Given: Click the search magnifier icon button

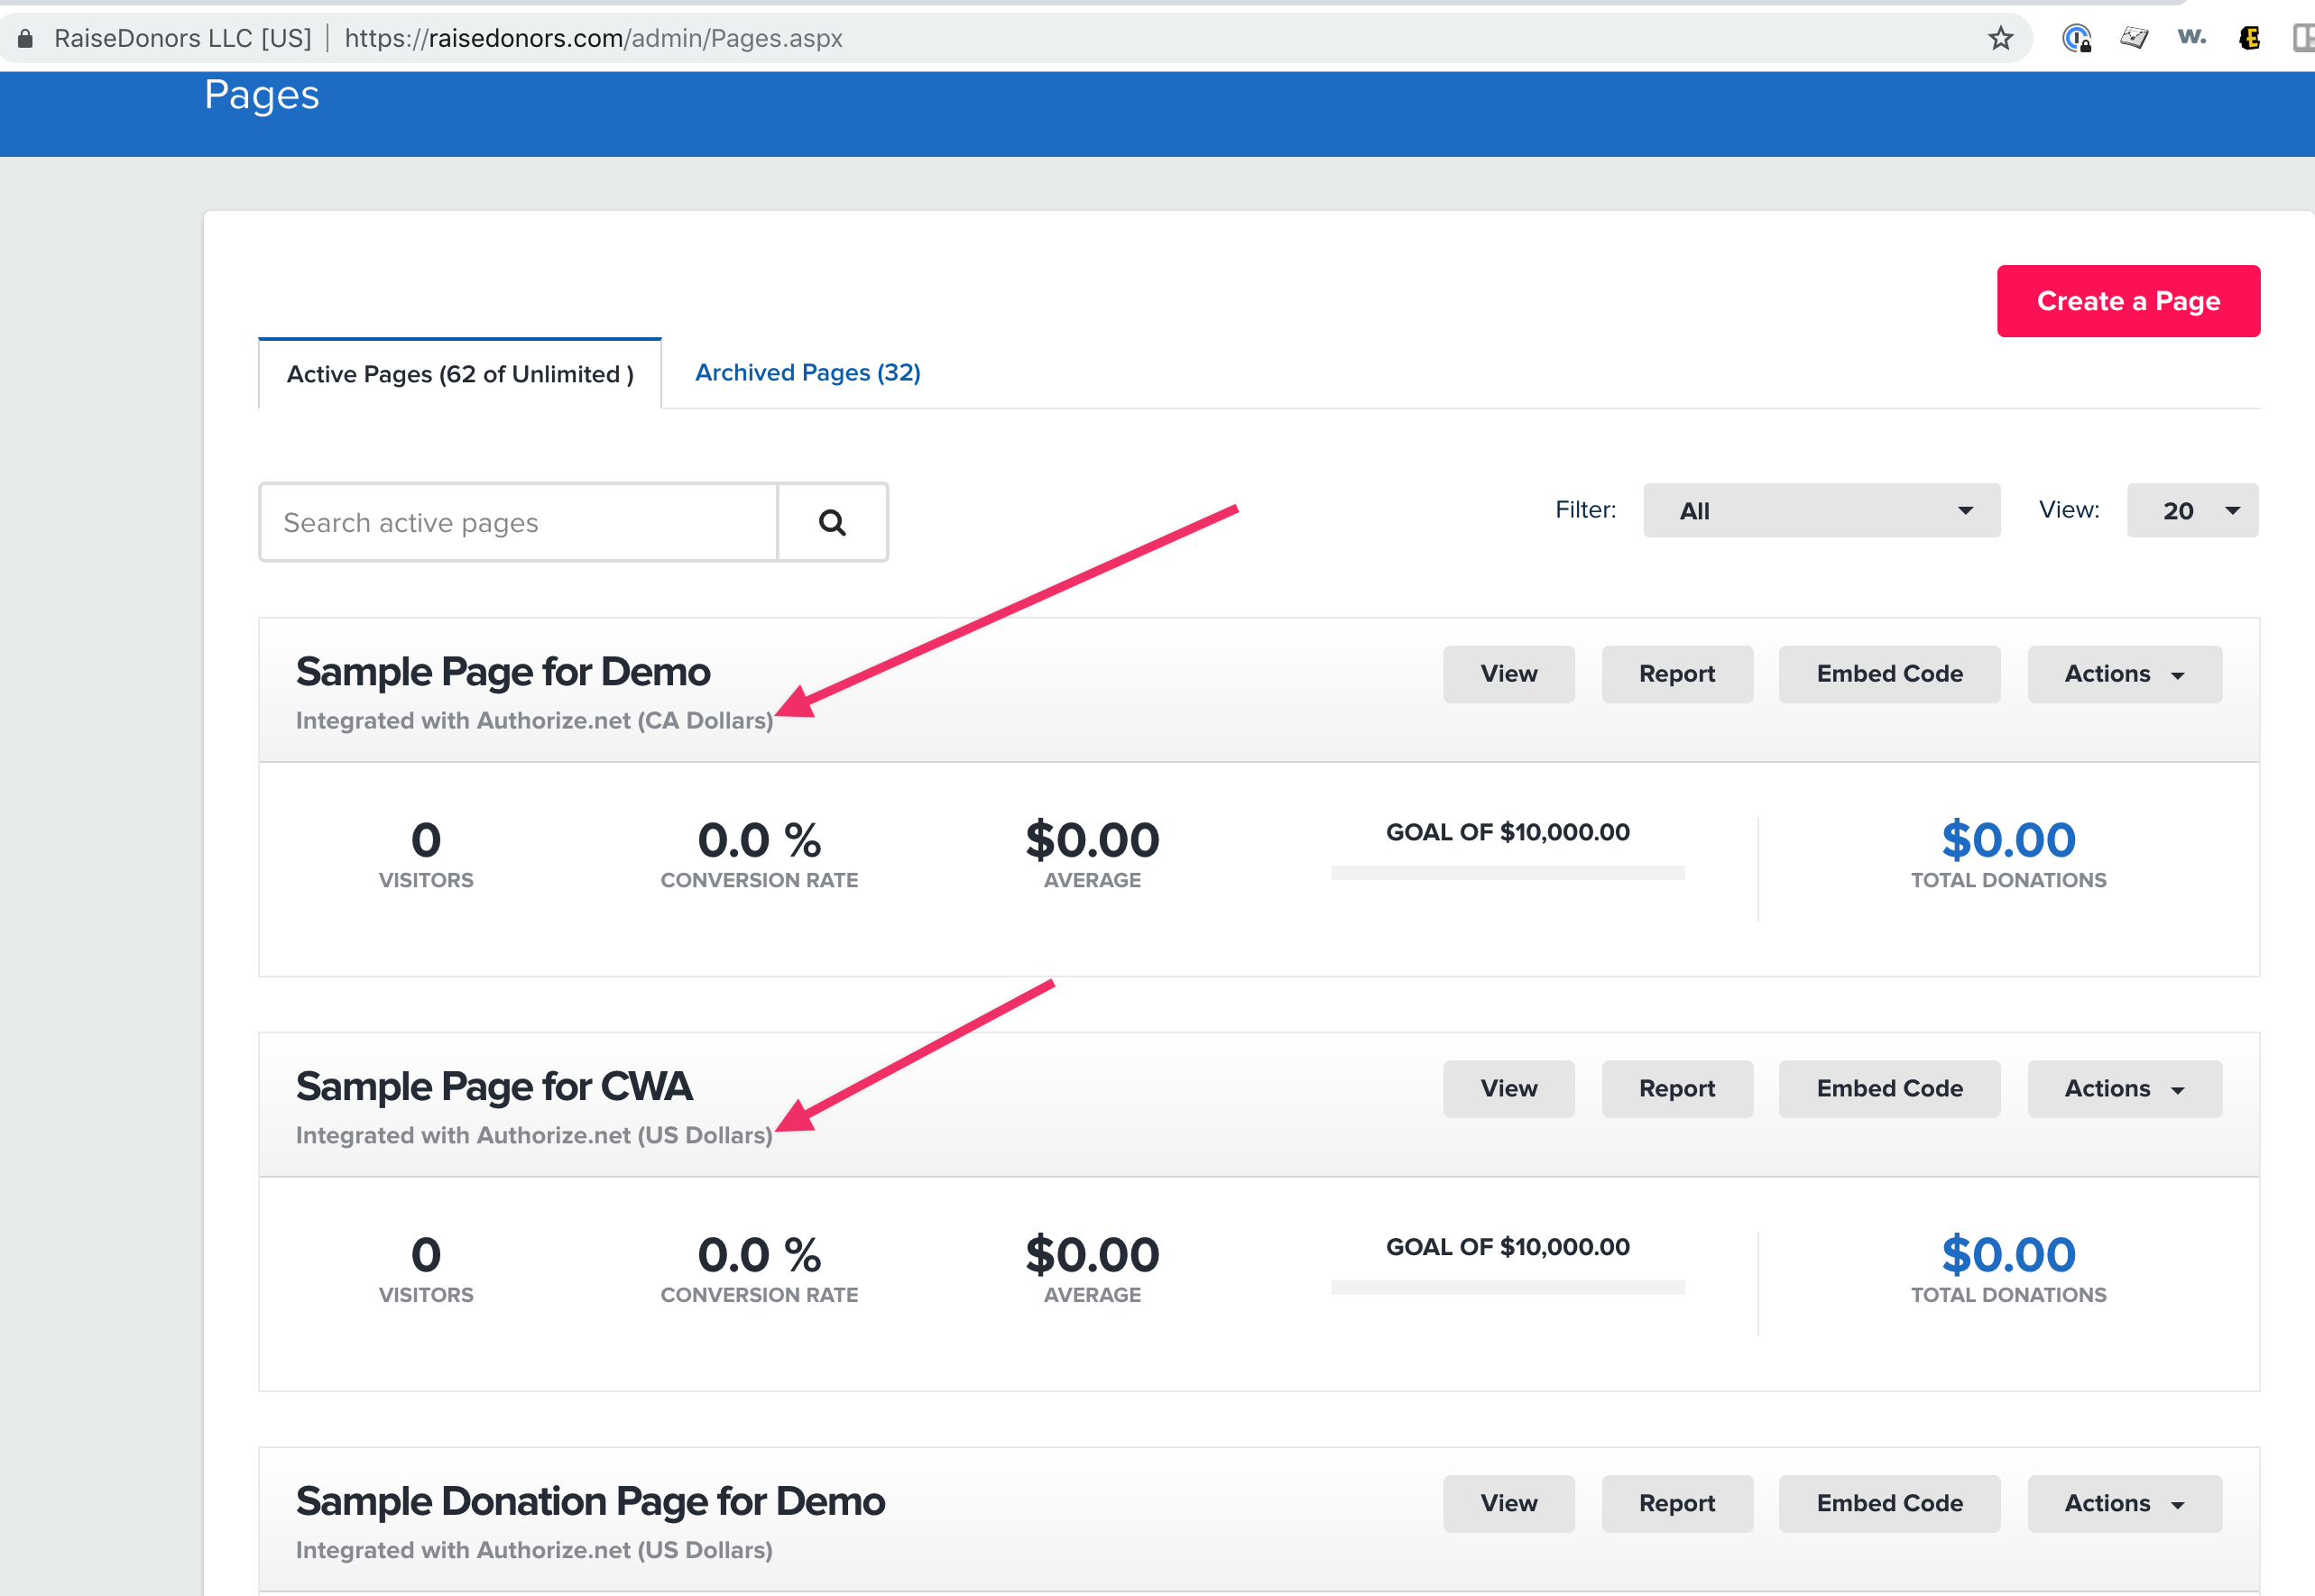Looking at the screenshot, I should point(833,522).
